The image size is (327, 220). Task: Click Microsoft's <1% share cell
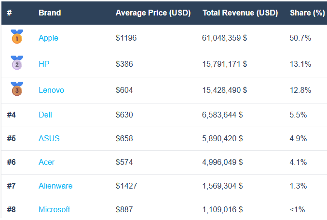tap(298, 209)
